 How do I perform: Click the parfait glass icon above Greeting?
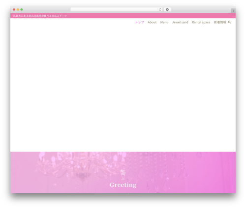click(x=123, y=175)
